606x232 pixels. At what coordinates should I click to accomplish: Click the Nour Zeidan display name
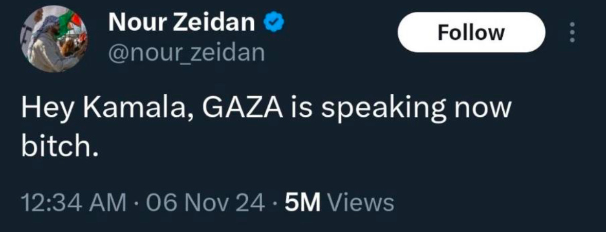pos(181,23)
